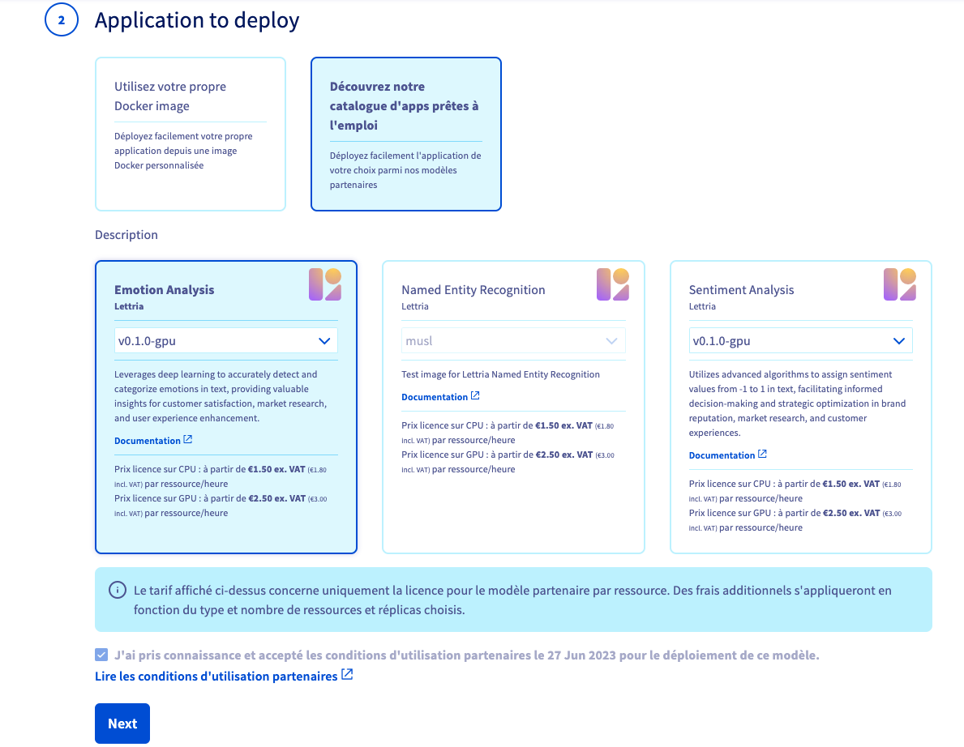The width and height of the screenshot is (964, 747).
Task: Click the info icon in the pricing notice
Action: 118,589
